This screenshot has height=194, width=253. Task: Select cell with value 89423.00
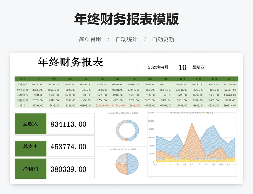pos(166,84)
